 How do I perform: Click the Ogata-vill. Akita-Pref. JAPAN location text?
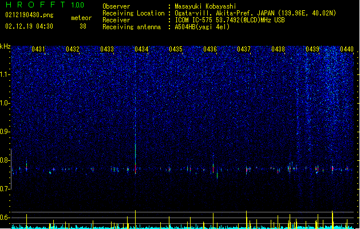pyautogui.click(x=255, y=13)
